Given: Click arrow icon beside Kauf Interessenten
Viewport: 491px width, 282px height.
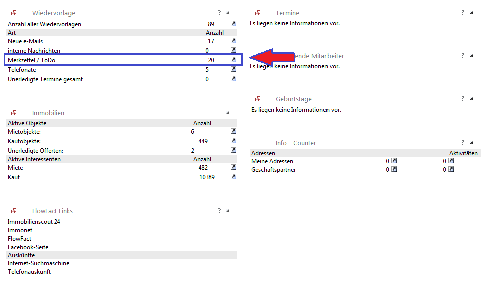Looking at the screenshot, I should click(x=233, y=177).
